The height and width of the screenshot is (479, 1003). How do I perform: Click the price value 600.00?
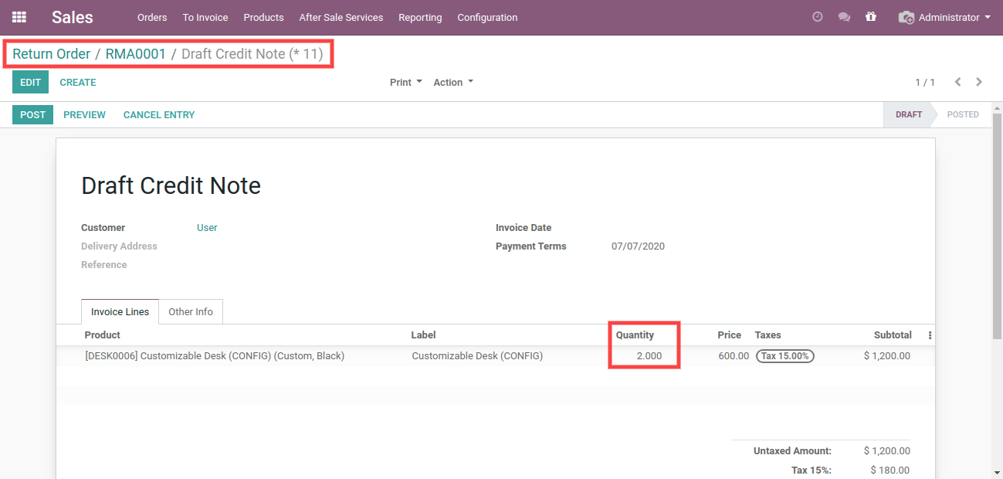coord(734,356)
